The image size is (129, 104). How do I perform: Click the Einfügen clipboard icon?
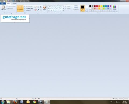click(3, 7)
